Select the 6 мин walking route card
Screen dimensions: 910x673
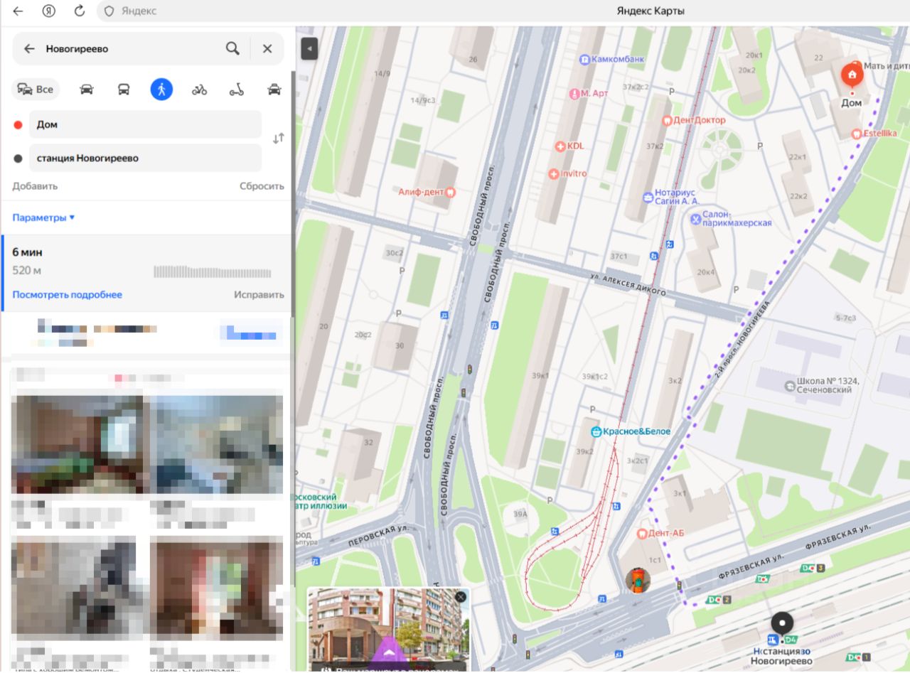click(148, 273)
